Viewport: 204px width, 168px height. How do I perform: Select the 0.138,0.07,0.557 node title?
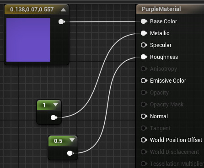click(32, 10)
